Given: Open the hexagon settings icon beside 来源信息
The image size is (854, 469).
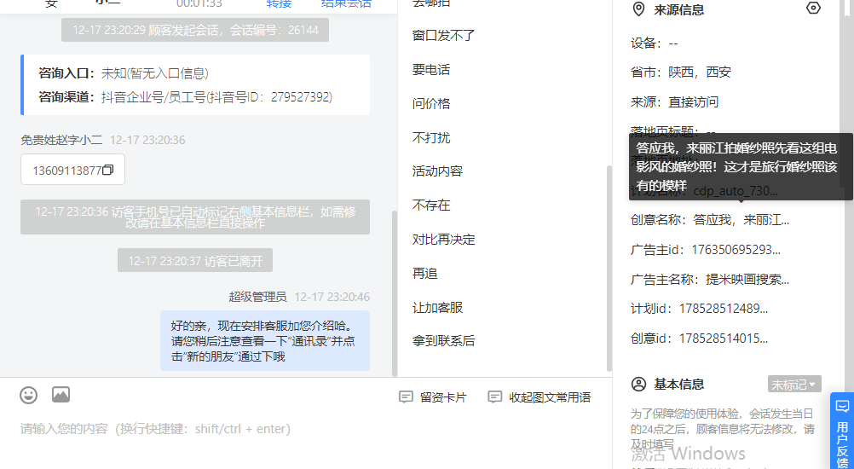Looking at the screenshot, I should [813, 9].
